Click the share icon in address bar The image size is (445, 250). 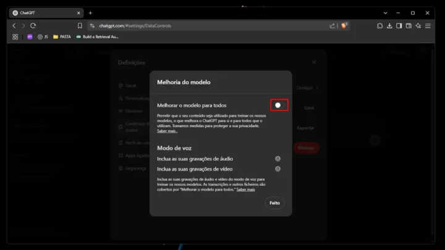[x=333, y=25]
